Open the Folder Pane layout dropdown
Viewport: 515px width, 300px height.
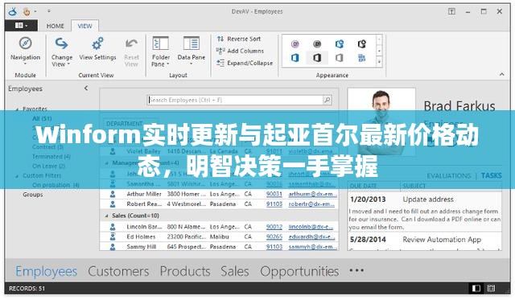click(x=161, y=51)
